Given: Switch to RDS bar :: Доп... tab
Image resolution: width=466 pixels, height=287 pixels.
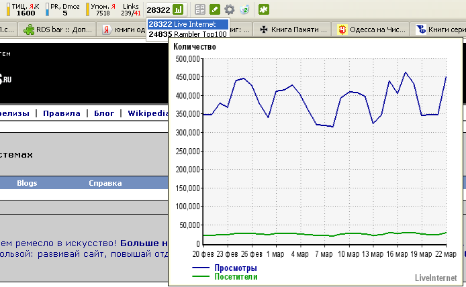Looking at the screenshot, I should tap(57, 30).
